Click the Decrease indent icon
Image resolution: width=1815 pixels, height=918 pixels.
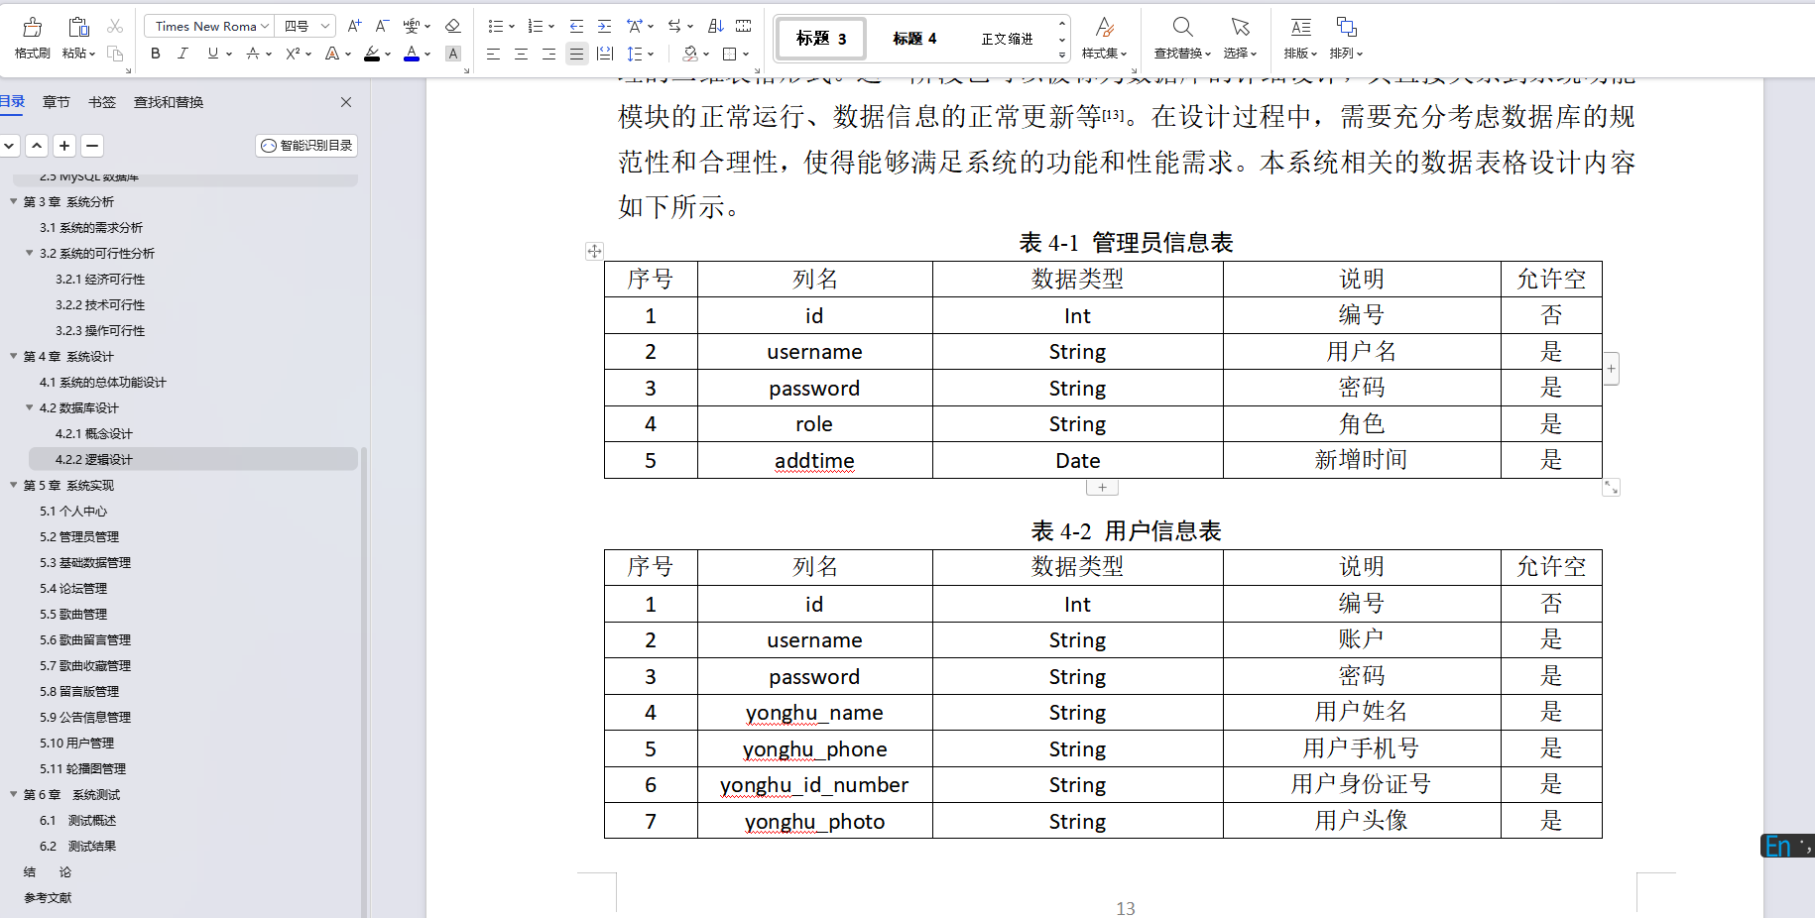576,26
